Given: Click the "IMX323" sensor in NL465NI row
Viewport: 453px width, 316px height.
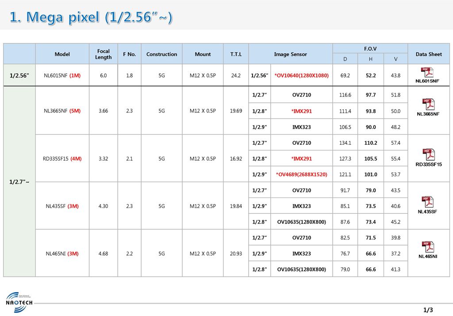Looking at the screenshot, I should 302,254.
